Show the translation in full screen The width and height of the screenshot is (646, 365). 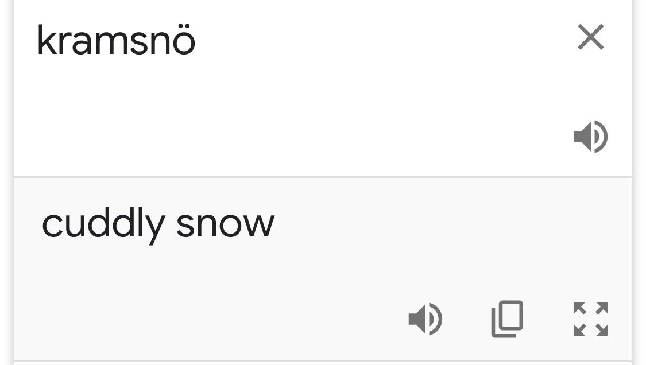591,319
